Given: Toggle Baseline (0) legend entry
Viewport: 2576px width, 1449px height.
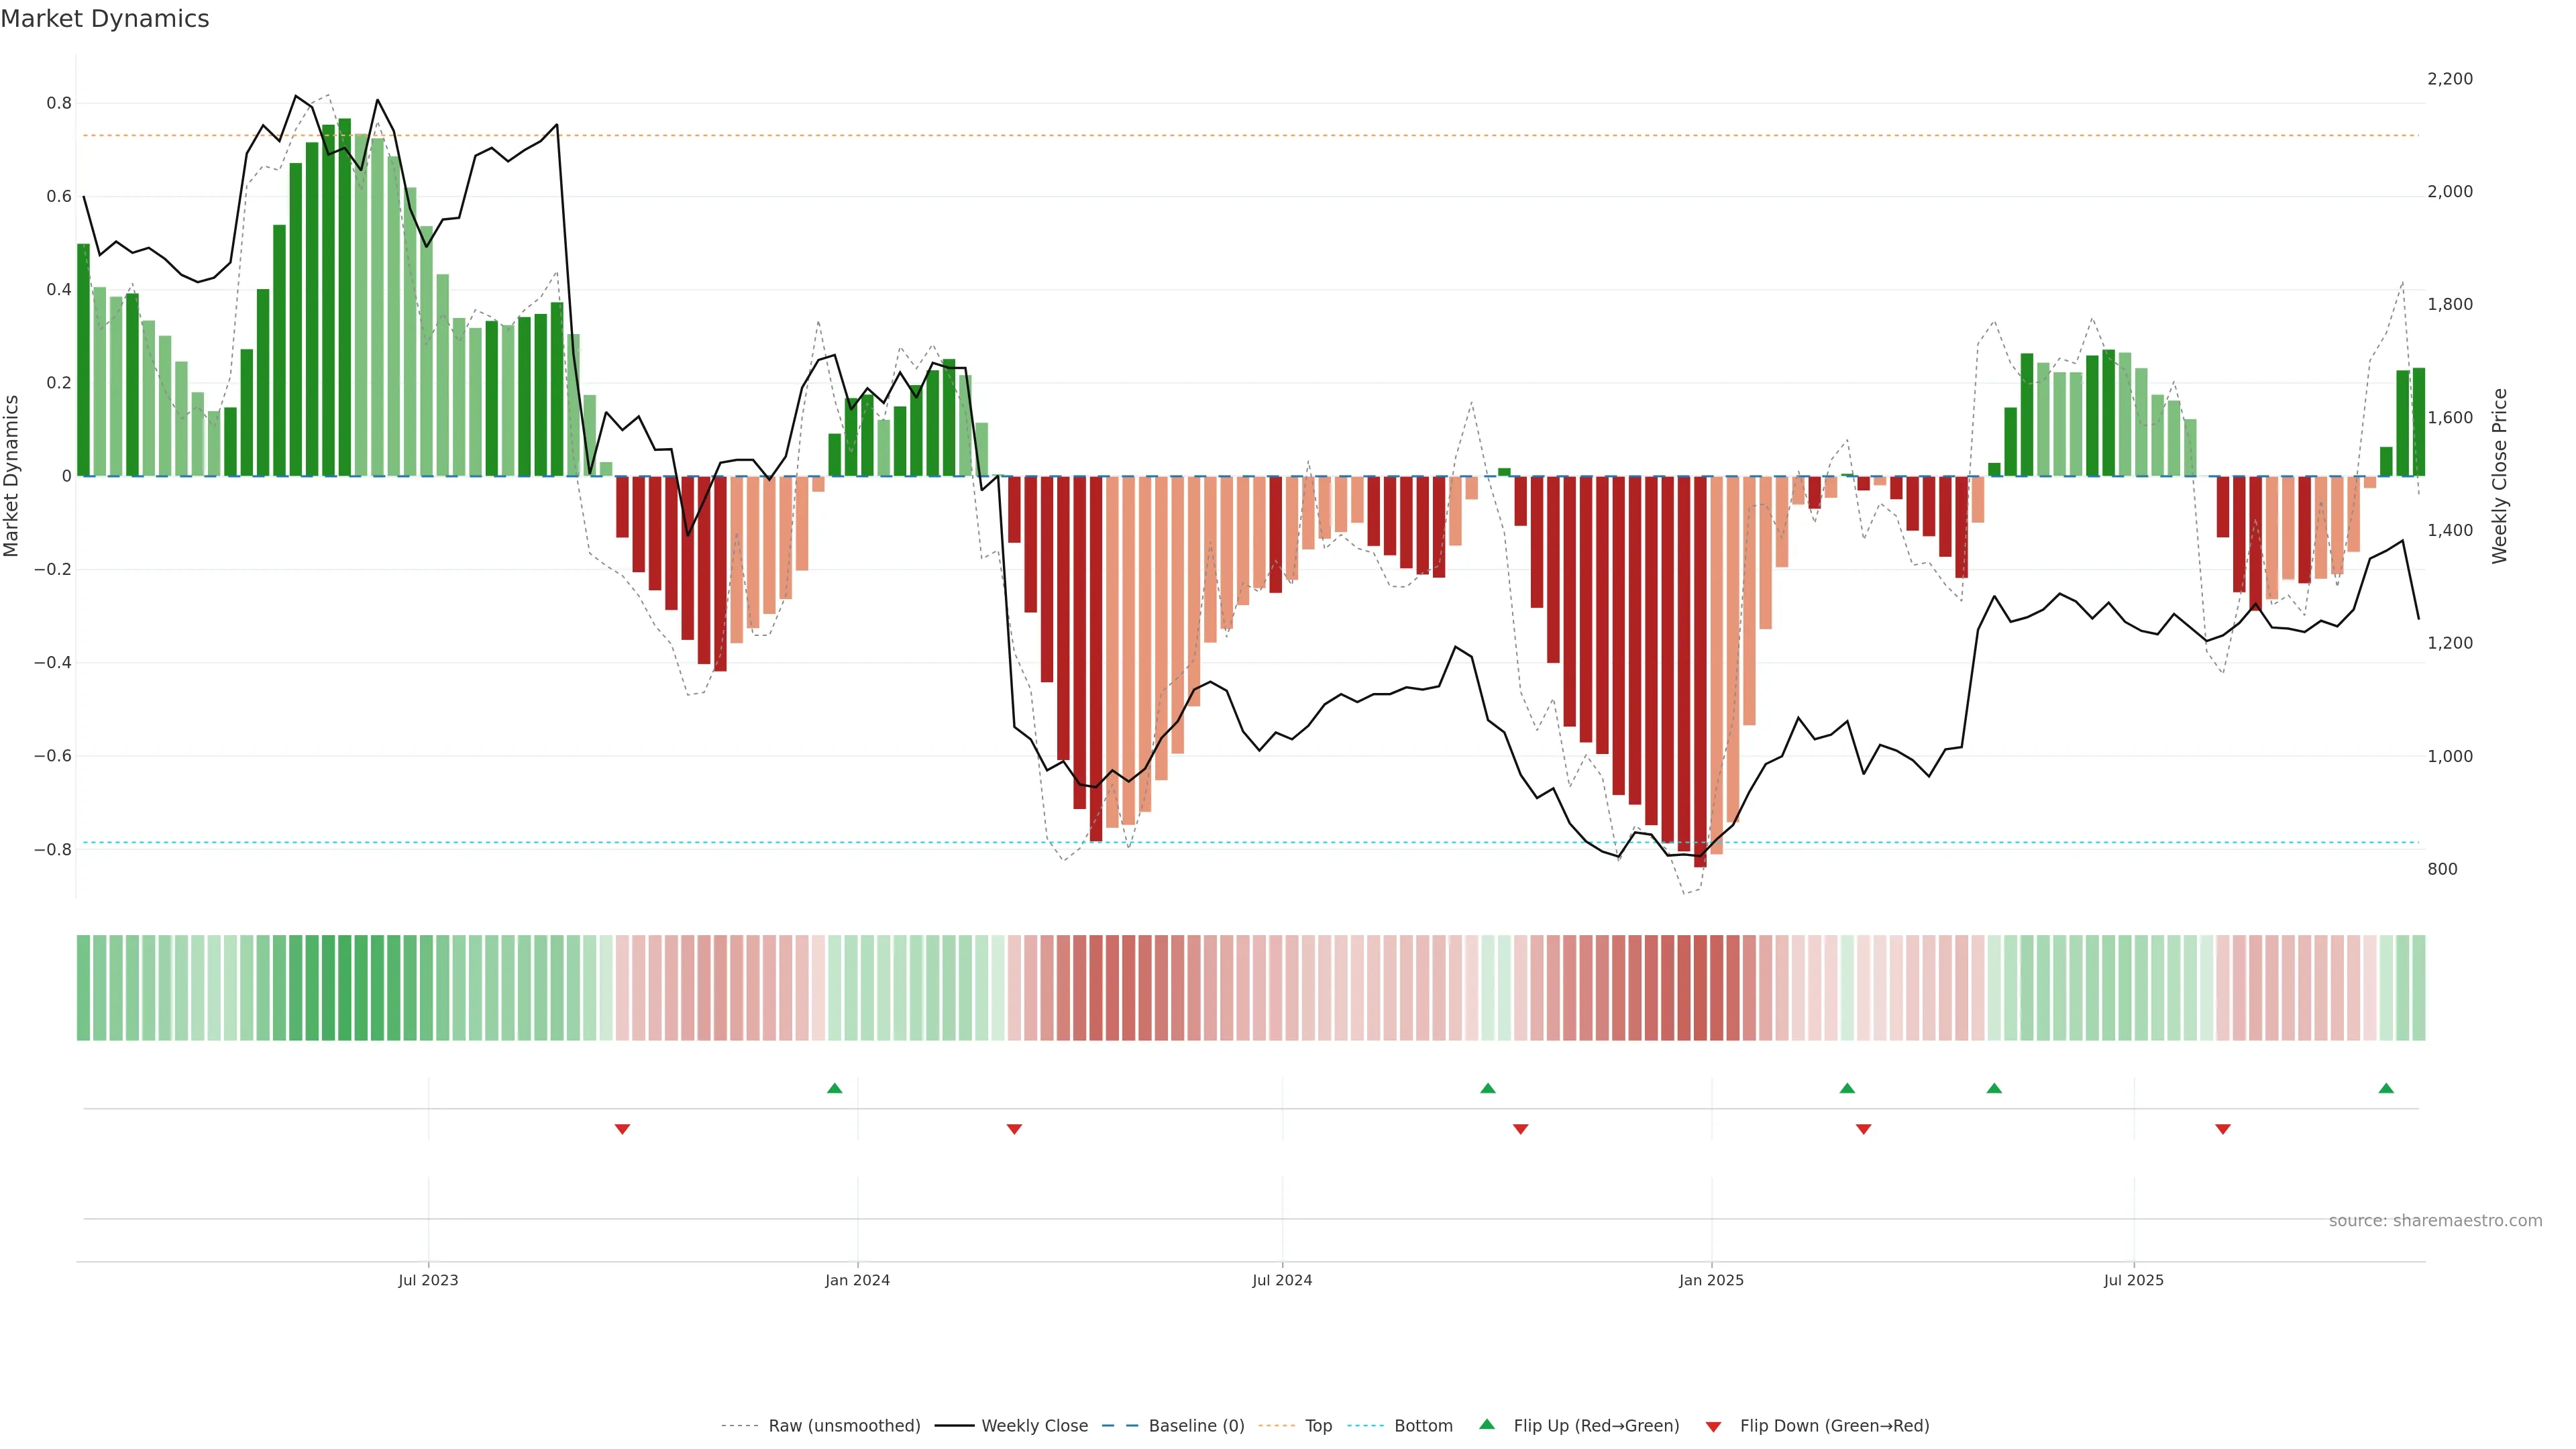Looking at the screenshot, I should tap(1196, 1426).
